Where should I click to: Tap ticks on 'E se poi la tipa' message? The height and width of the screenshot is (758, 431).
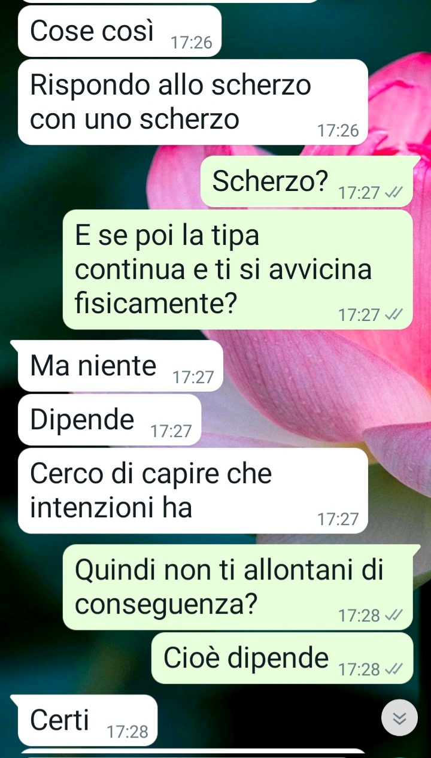point(395,314)
